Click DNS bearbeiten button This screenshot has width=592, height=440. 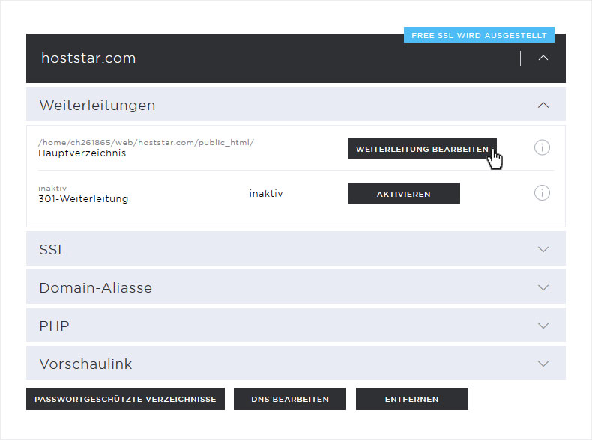point(289,399)
